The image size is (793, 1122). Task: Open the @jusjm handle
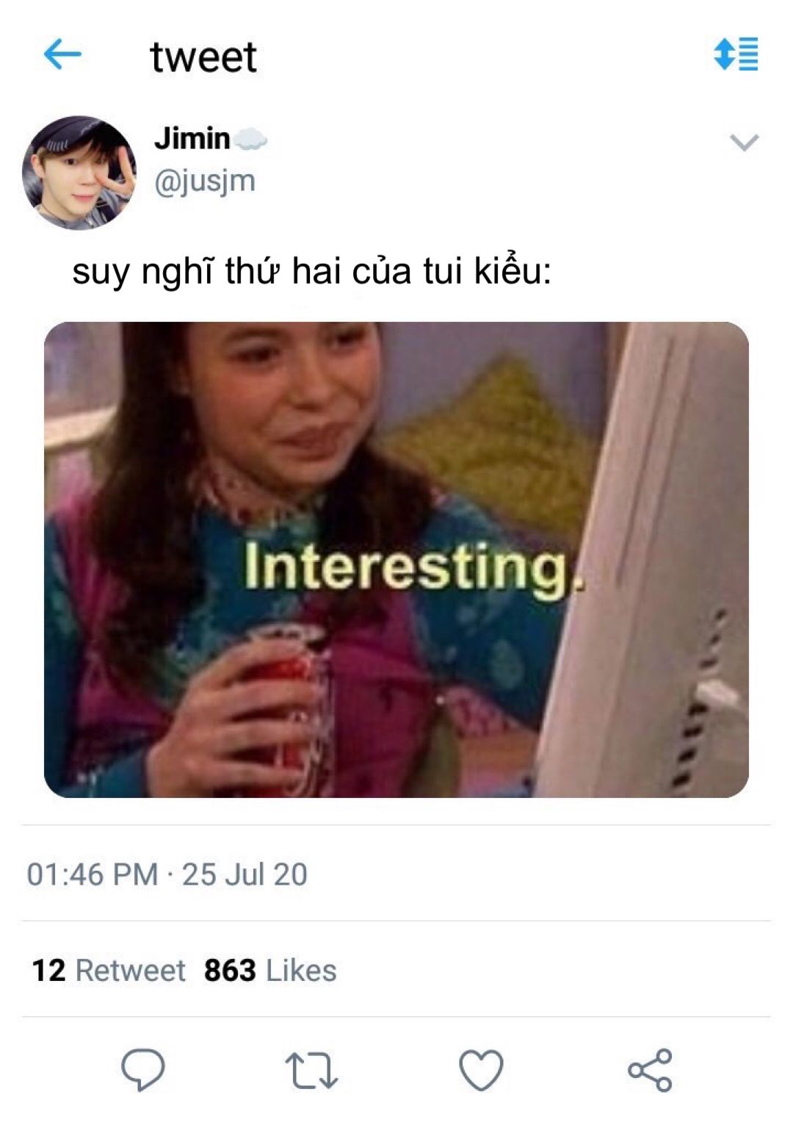[x=205, y=181]
